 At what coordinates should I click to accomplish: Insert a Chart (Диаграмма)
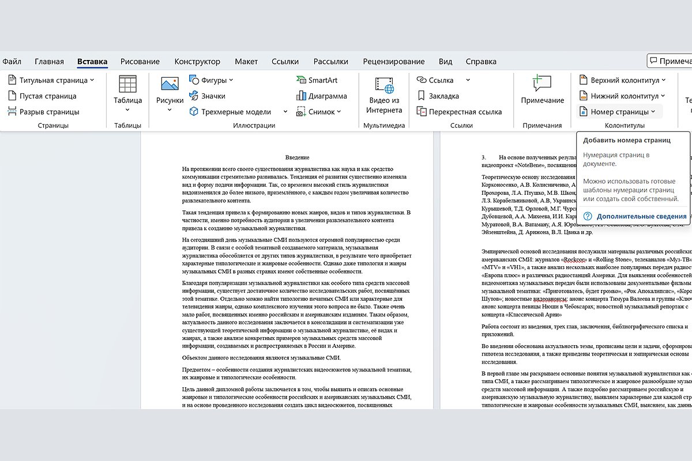(321, 96)
